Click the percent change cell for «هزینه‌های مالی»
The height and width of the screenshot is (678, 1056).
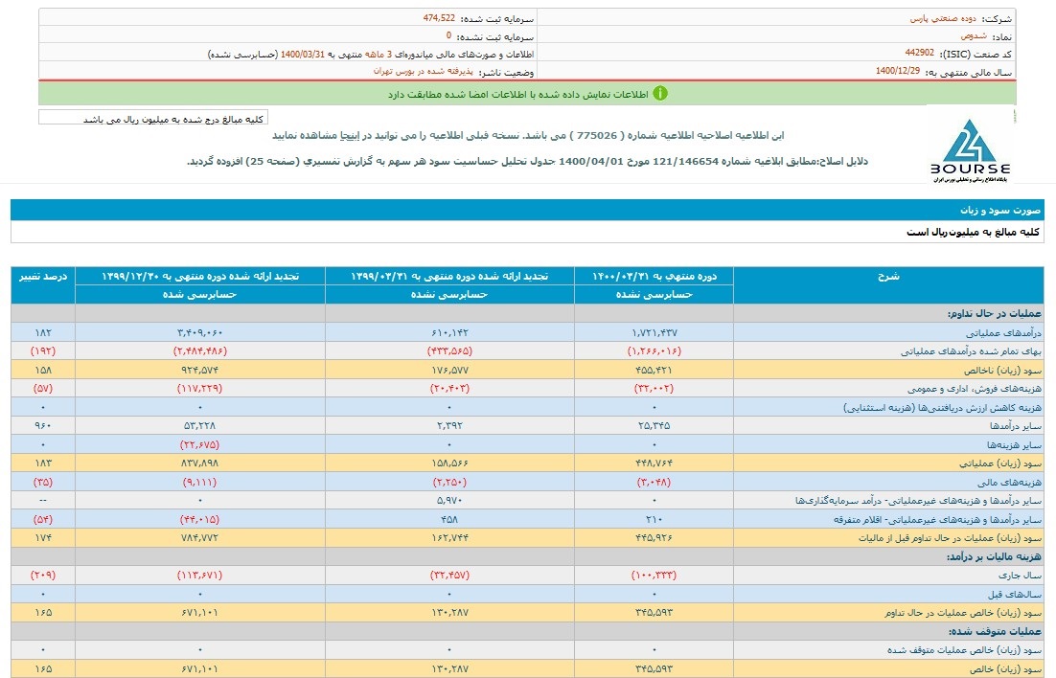(42, 482)
